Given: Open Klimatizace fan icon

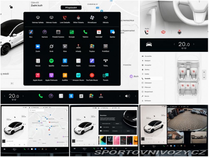Looking at the screenshot, I should coord(92,18).
